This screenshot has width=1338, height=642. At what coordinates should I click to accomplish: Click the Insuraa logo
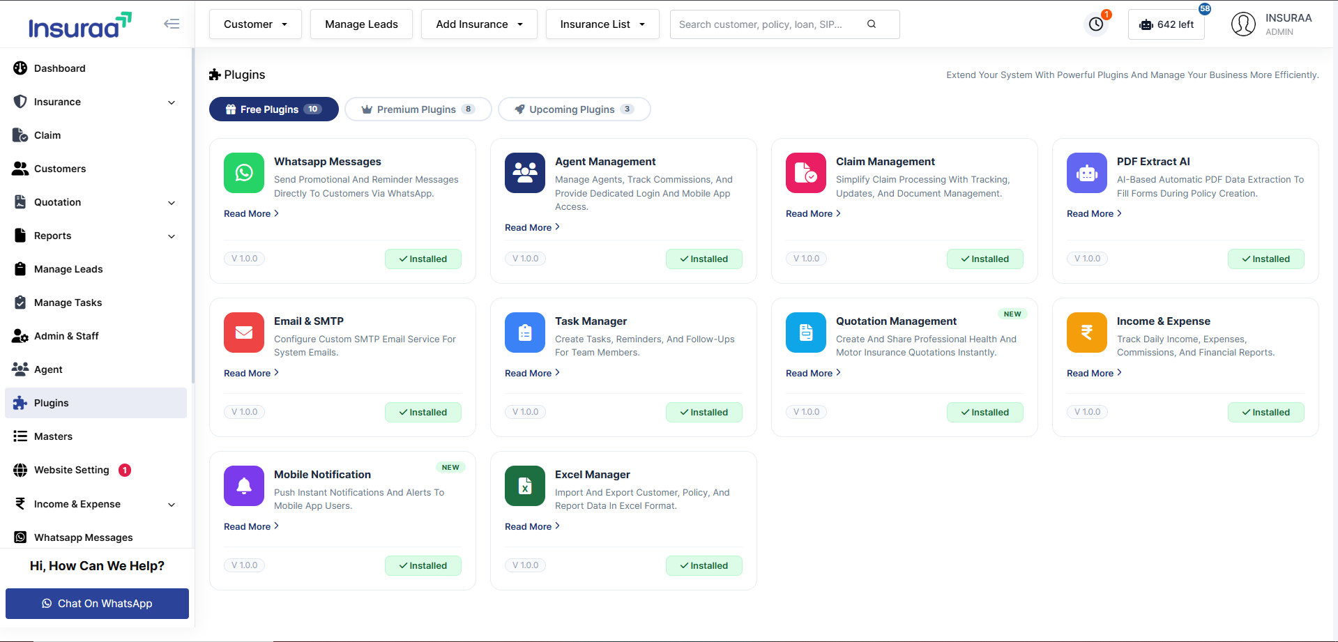pos(79,25)
